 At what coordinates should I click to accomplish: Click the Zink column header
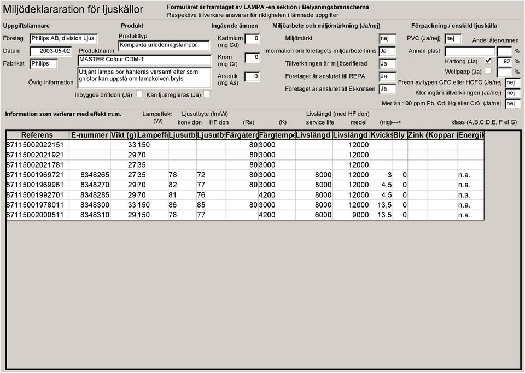(417, 135)
